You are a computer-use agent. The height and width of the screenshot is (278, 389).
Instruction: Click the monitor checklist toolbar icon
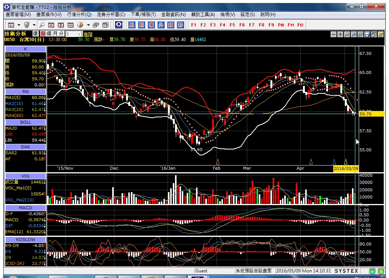(x=27, y=25)
